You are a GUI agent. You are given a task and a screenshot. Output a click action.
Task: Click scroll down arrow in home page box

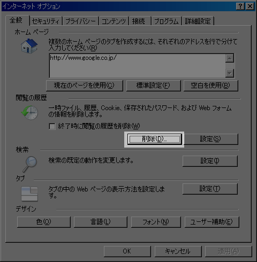click(230, 73)
